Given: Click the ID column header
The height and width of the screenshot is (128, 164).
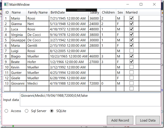Looking at the screenshot, I should (x=7, y=12).
